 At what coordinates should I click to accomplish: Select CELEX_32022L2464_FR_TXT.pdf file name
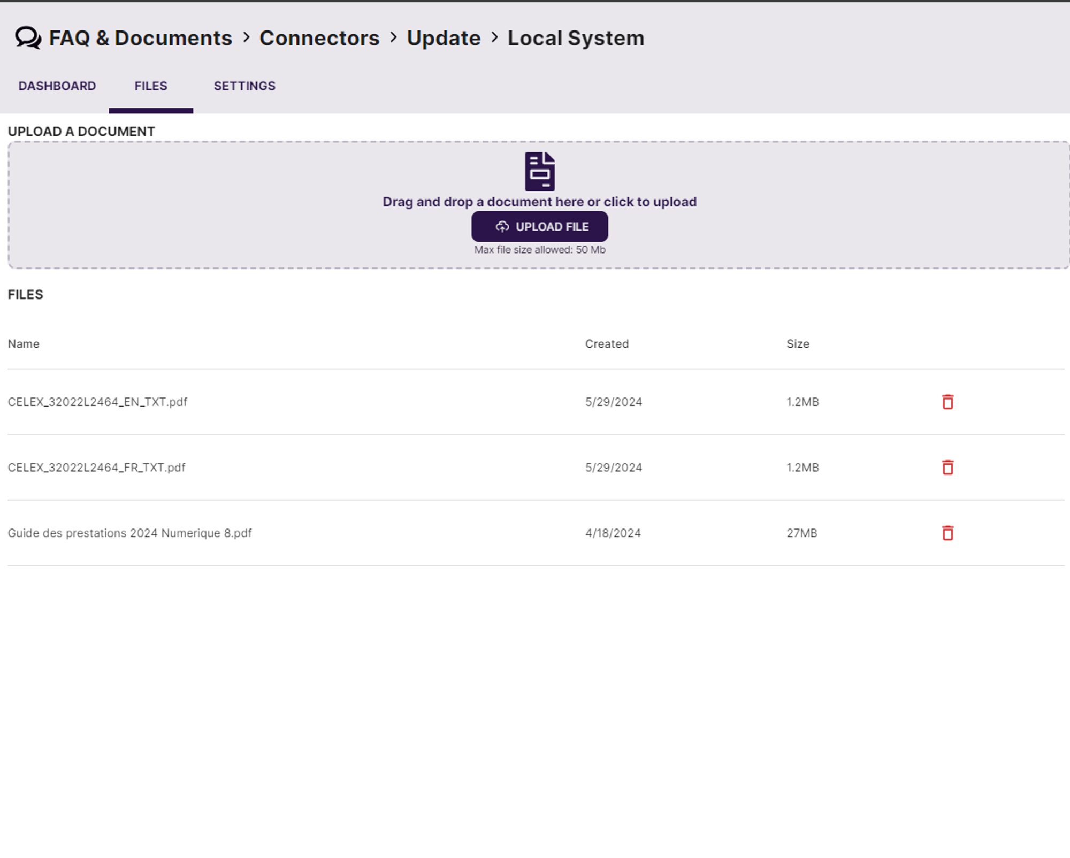[96, 468]
